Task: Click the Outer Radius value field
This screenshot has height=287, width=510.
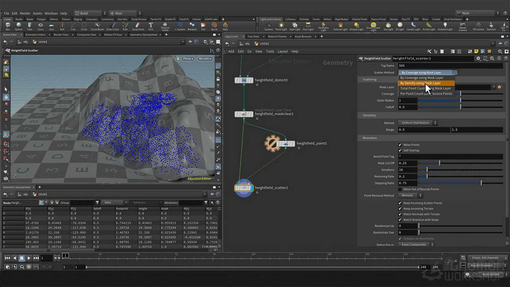Action: tap(408, 100)
